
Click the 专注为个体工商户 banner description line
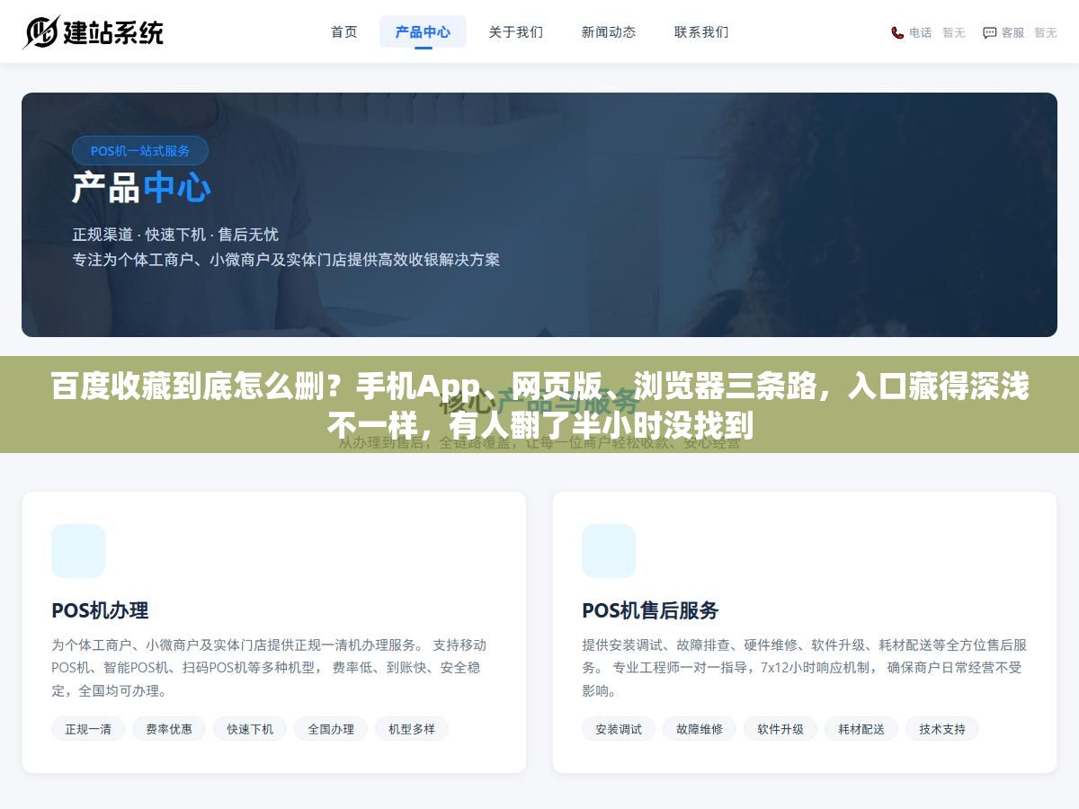[286, 260]
